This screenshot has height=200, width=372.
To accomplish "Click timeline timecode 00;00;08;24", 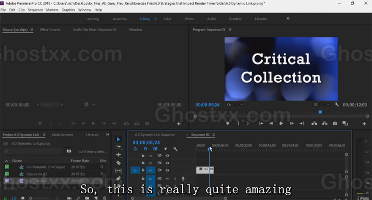I will click(146, 143).
